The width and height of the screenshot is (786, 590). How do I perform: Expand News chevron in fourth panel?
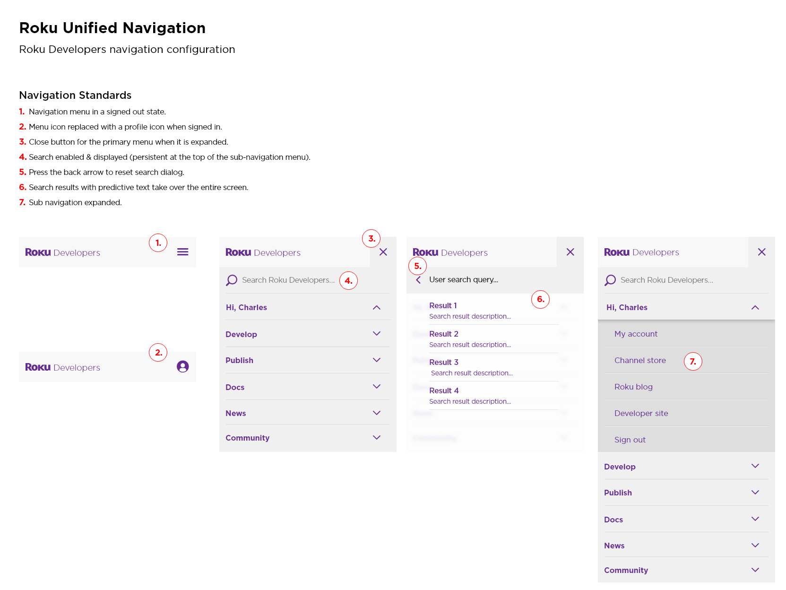(755, 546)
